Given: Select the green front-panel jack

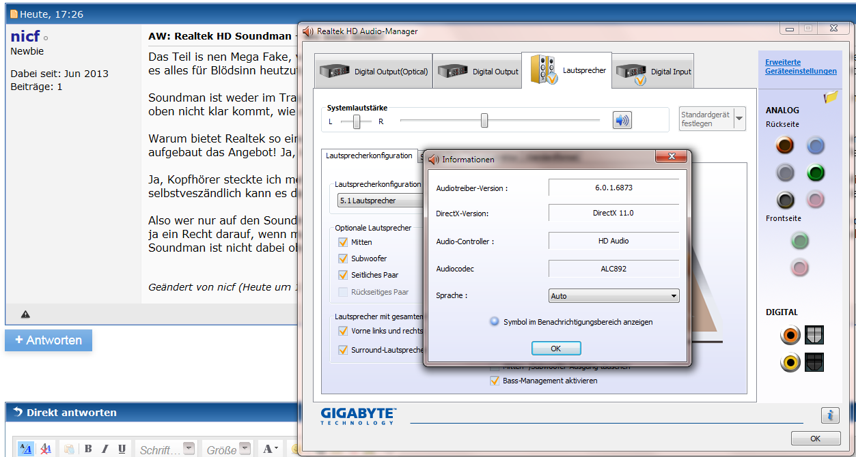Looking at the screenshot, I should 800,240.
